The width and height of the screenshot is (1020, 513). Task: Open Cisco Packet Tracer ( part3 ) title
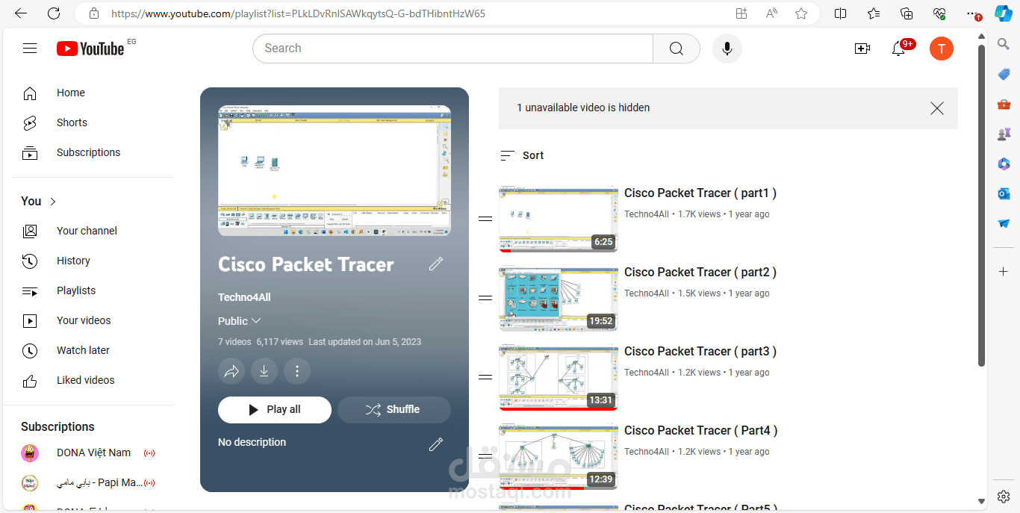[x=700, y=352]
